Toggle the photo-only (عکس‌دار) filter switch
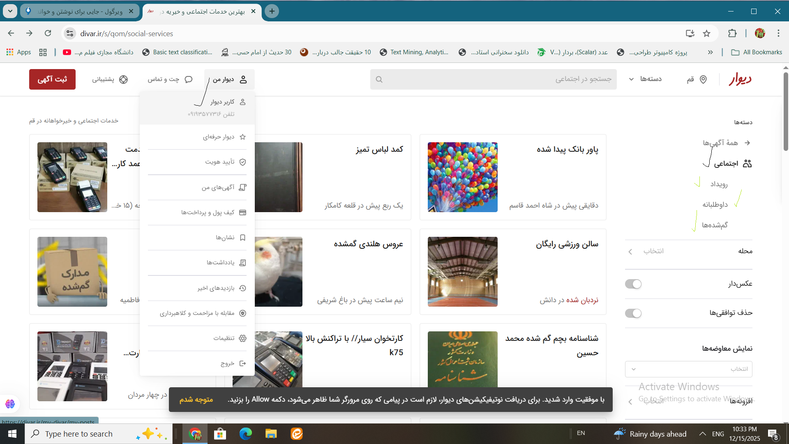This screenshot has height=444, width=789. coord(633,284)
